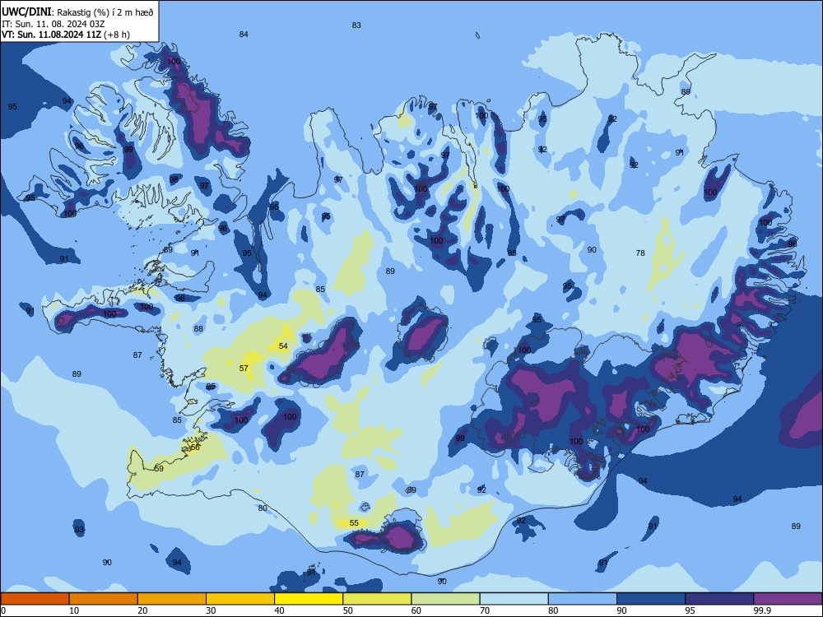Viewport: 823px width, 617px height.
Task: Select the dark indigo 95–99.9 legend swatch
Action: click(x=719, y=599)
